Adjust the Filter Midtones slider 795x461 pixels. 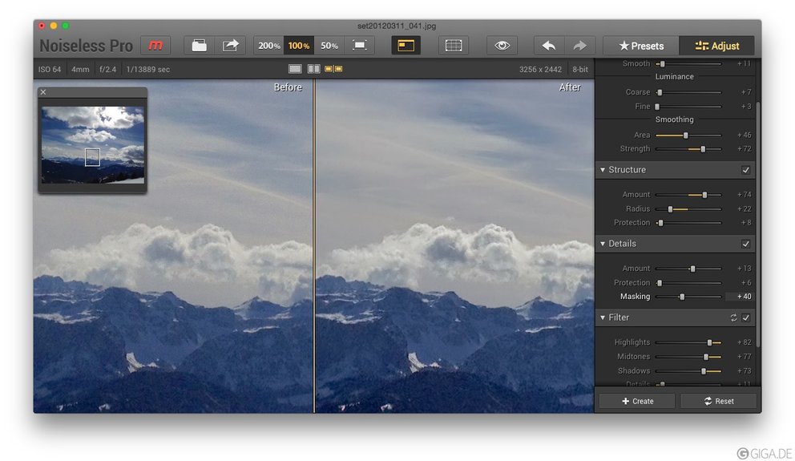688,357
